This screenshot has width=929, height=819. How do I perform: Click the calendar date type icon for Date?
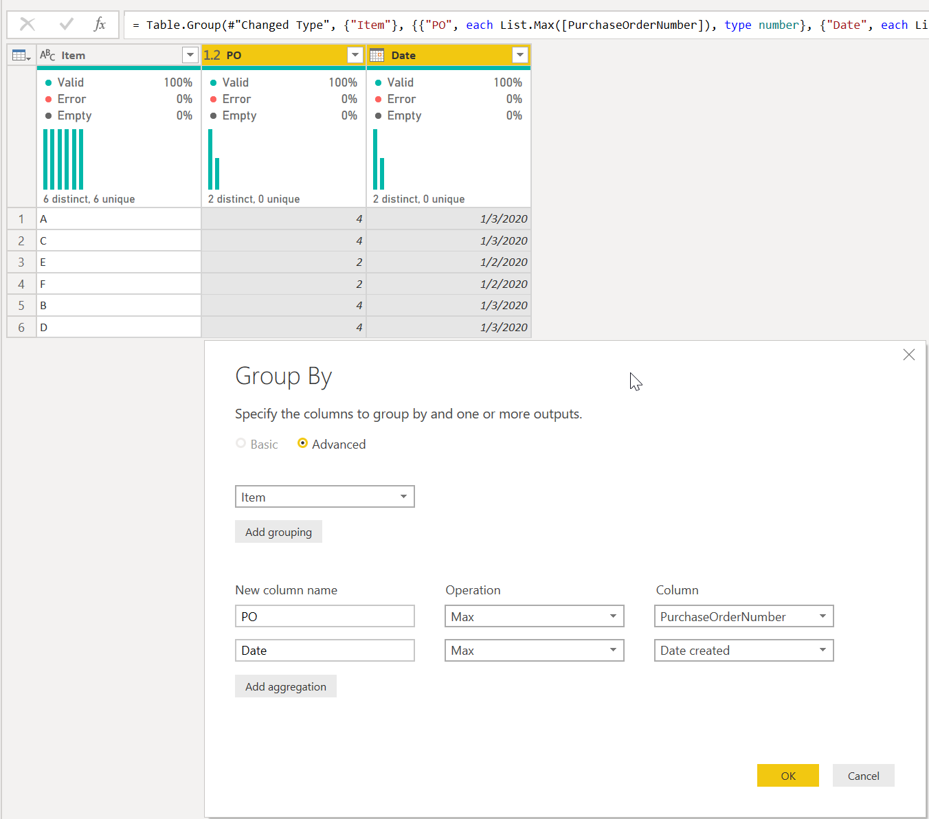tap(377, 55)
